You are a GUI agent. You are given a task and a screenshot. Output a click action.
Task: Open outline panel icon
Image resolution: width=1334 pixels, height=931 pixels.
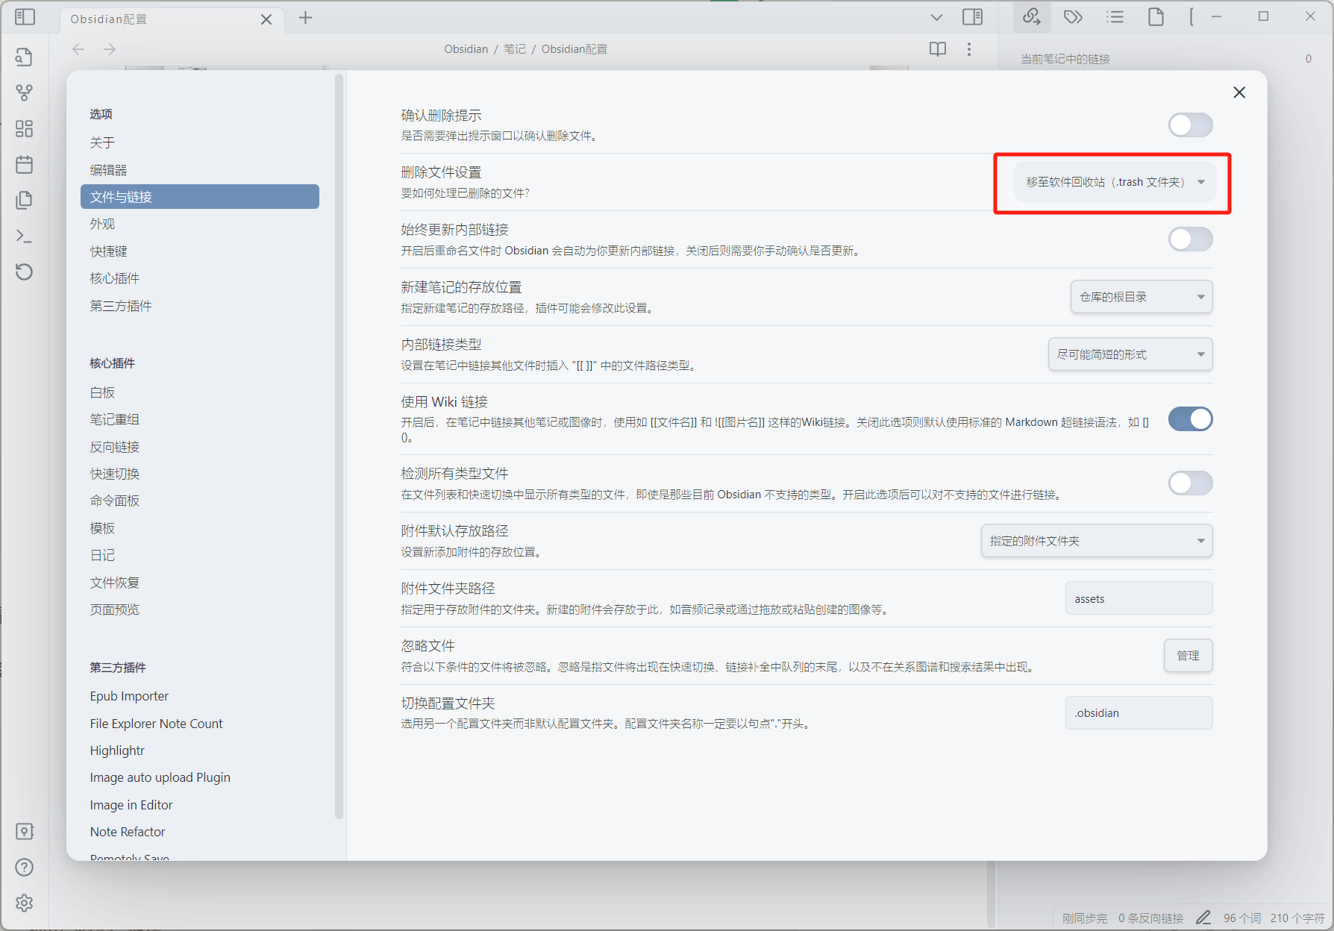[x=1115, y=16]
